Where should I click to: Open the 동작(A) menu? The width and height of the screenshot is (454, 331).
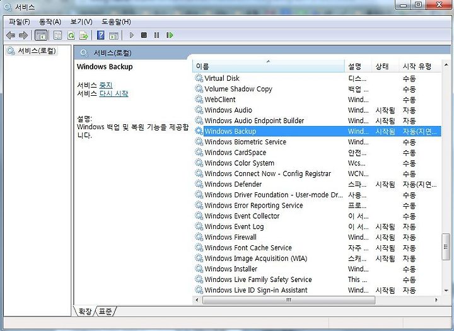[x=50, y=21]
